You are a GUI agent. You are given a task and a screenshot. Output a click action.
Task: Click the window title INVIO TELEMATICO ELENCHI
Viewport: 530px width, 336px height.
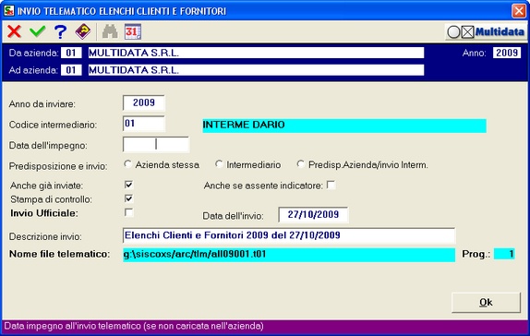(122, 11)
